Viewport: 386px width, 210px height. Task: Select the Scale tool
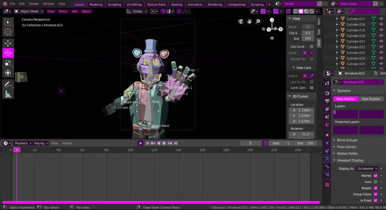(8, 63)
